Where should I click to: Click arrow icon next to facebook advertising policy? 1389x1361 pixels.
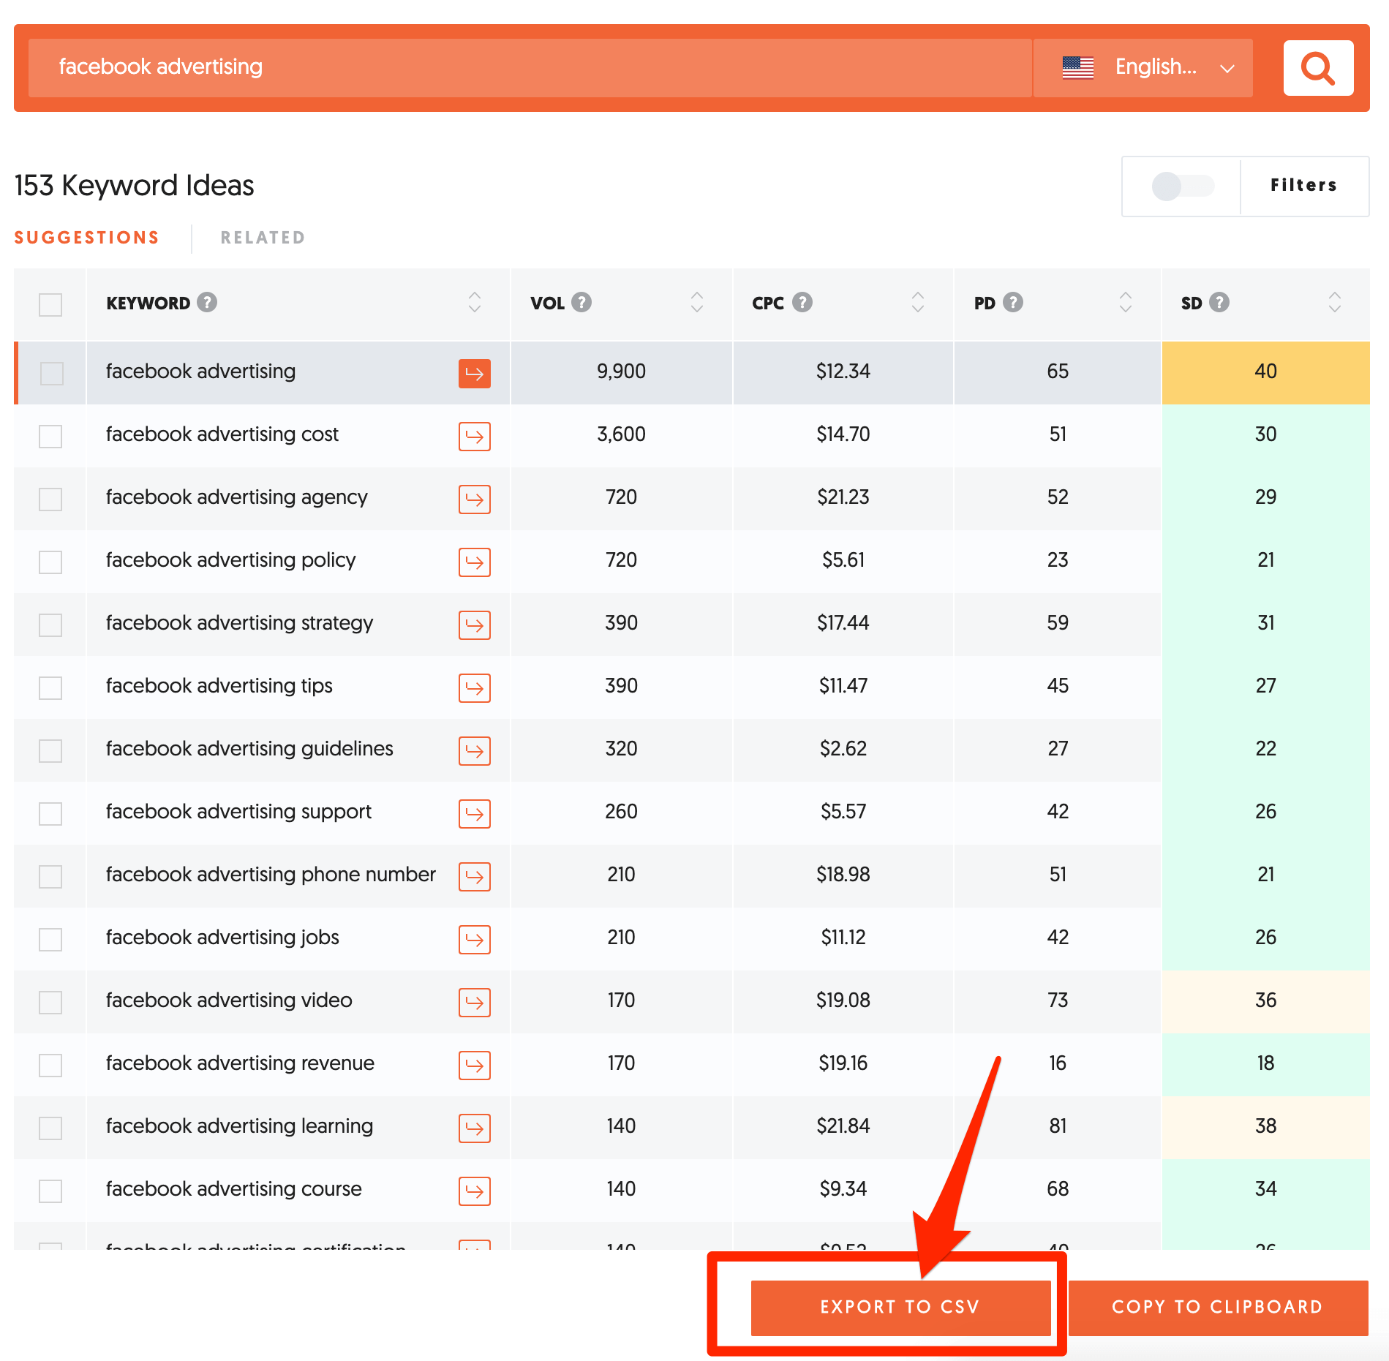click(474, 562)
